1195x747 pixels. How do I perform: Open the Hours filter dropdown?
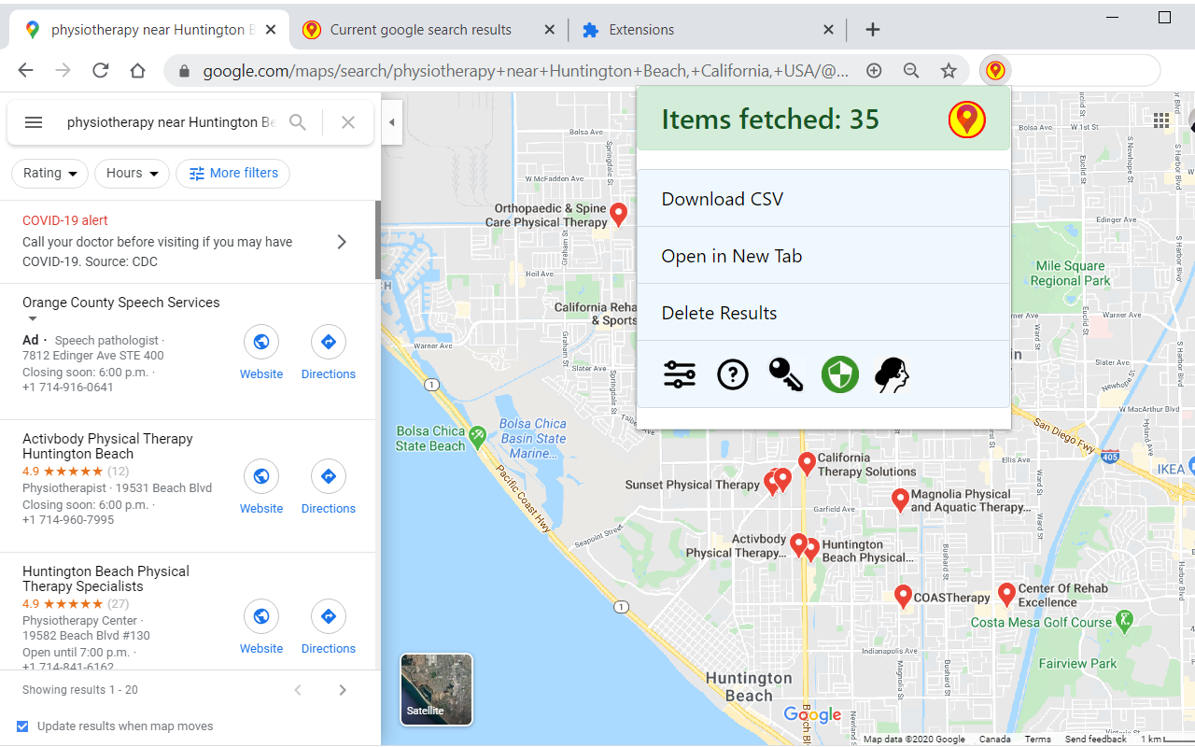coord(132,174)
